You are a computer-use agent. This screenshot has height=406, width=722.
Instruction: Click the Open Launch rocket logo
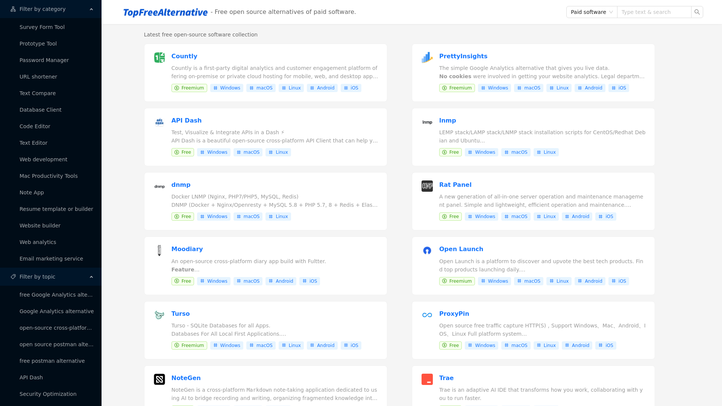[x=427, y=250]
